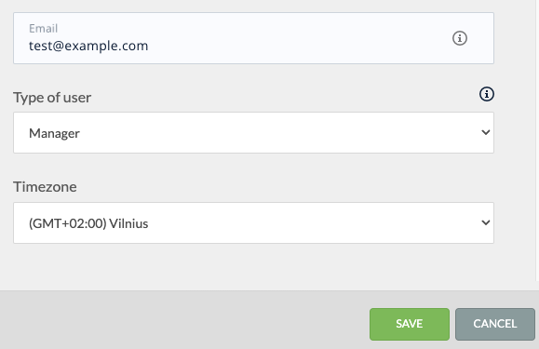Click the CANCEL button

point(495,324)
